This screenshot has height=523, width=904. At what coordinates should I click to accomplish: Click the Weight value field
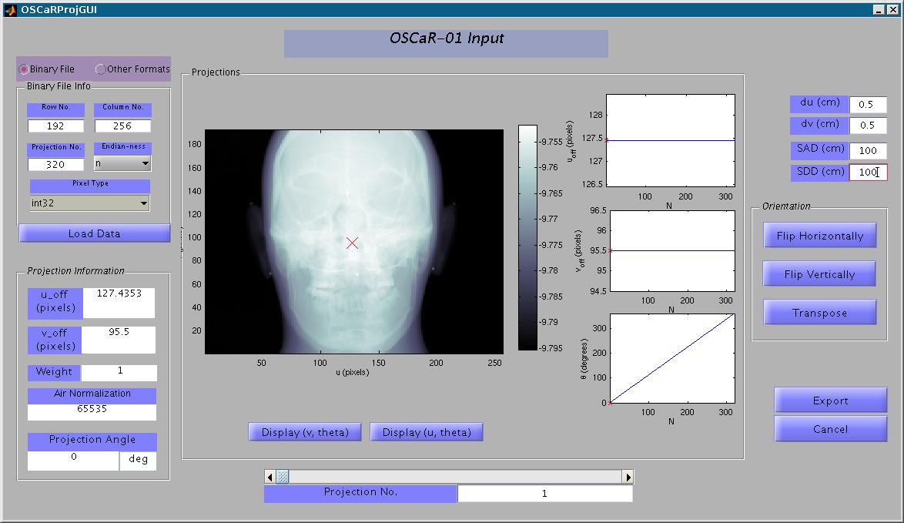[119, 373]
